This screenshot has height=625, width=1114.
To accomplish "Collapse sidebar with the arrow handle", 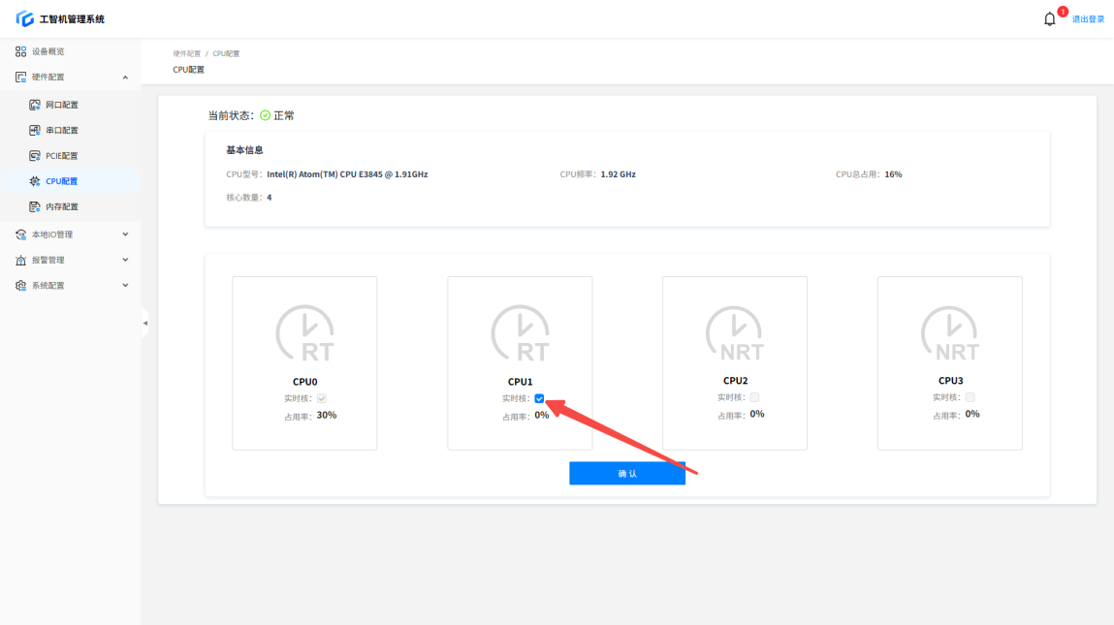I will pyautogui.click(x=144, y=323).
